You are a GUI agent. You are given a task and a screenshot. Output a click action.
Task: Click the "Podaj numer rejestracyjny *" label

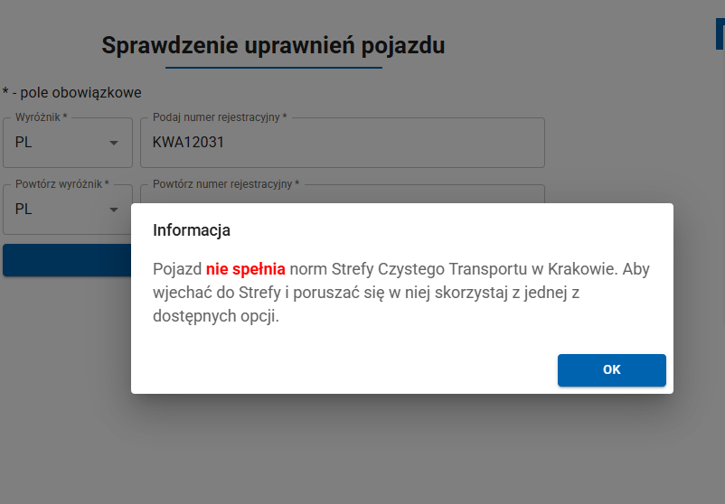pos(220,117)
